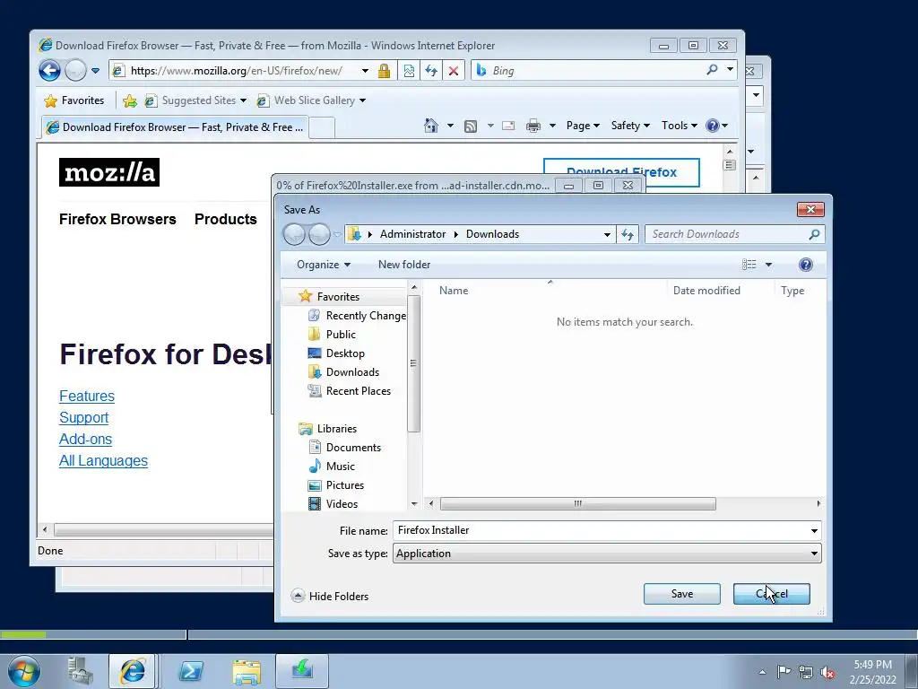The width and height of the screenshot is (918, 689).
Task: Open the search provider dropdown arrow
Action: point(730,70)
